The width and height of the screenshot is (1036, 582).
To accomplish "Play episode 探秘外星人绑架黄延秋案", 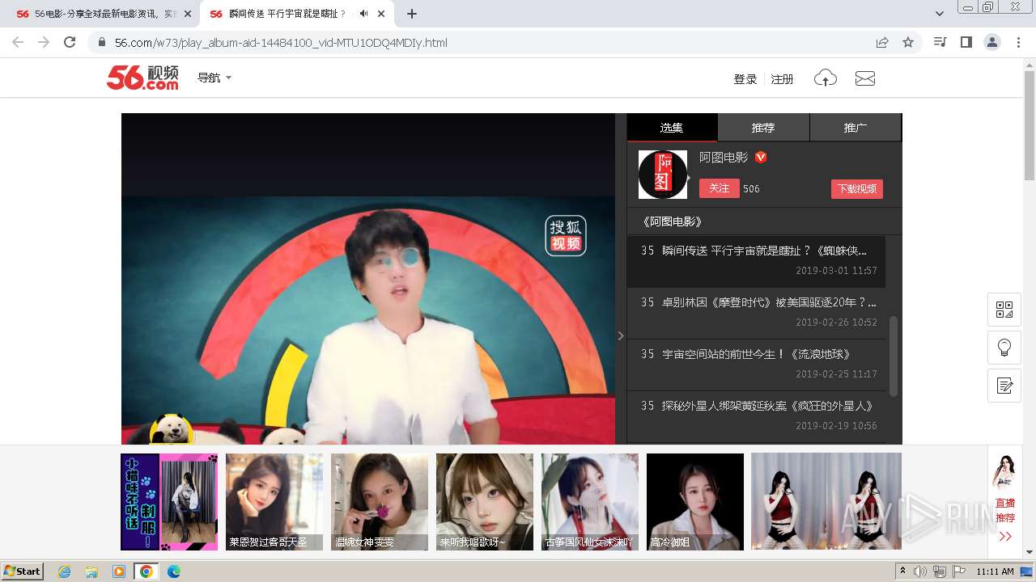I will (x=756, y=416).
